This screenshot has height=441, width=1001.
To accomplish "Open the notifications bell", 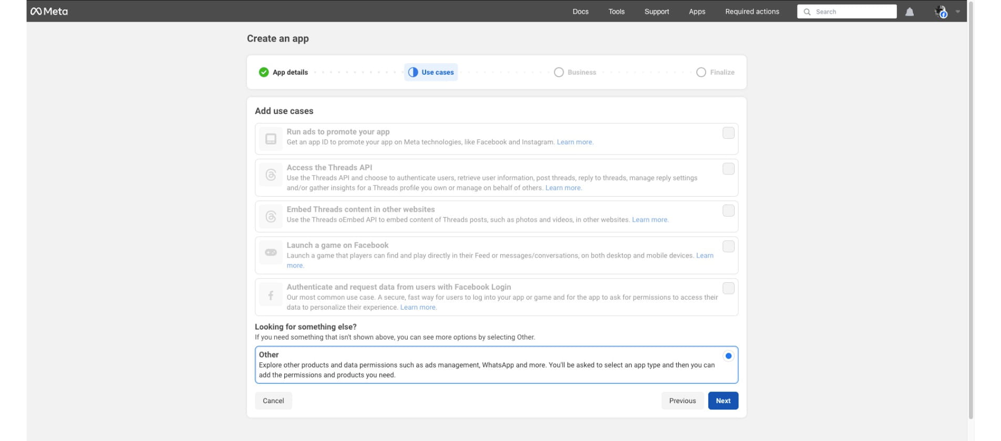I will pos(910,12).
